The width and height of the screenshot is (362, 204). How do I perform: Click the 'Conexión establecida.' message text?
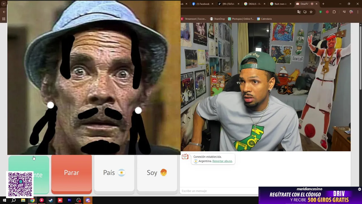[207, 157]
